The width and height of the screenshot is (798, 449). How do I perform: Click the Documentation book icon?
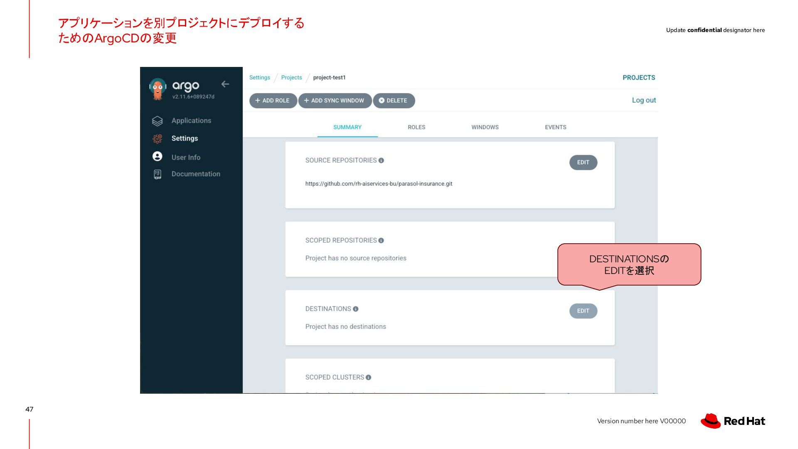(x=158, y=174)
